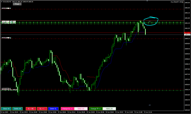Select the buy 100.00 order label
Screen dimensions: 191x114
pos(9,90)
